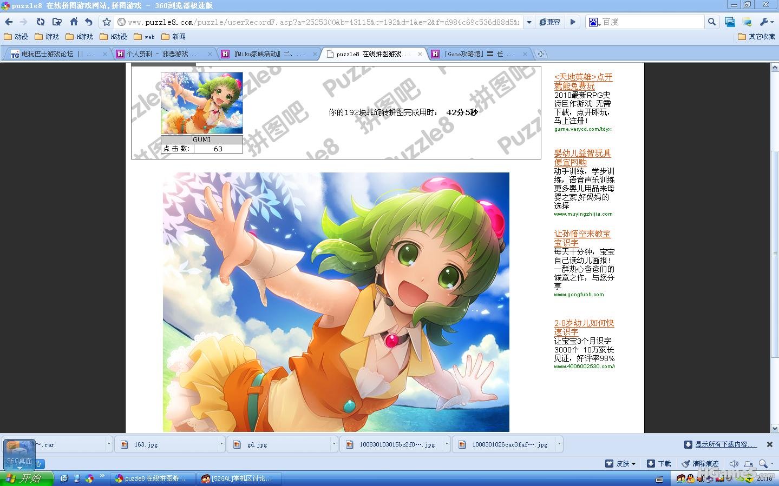The image size is (779, 486).
Task: Expand the dropdown arrow for gd.jpg
Action: pos(334,444)
